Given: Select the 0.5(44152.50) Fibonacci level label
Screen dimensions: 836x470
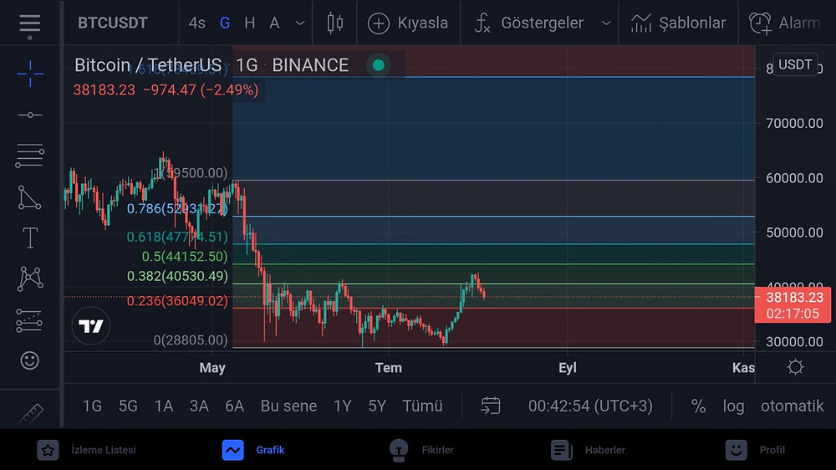Looking at the screenshot, I should coord(185,256).
